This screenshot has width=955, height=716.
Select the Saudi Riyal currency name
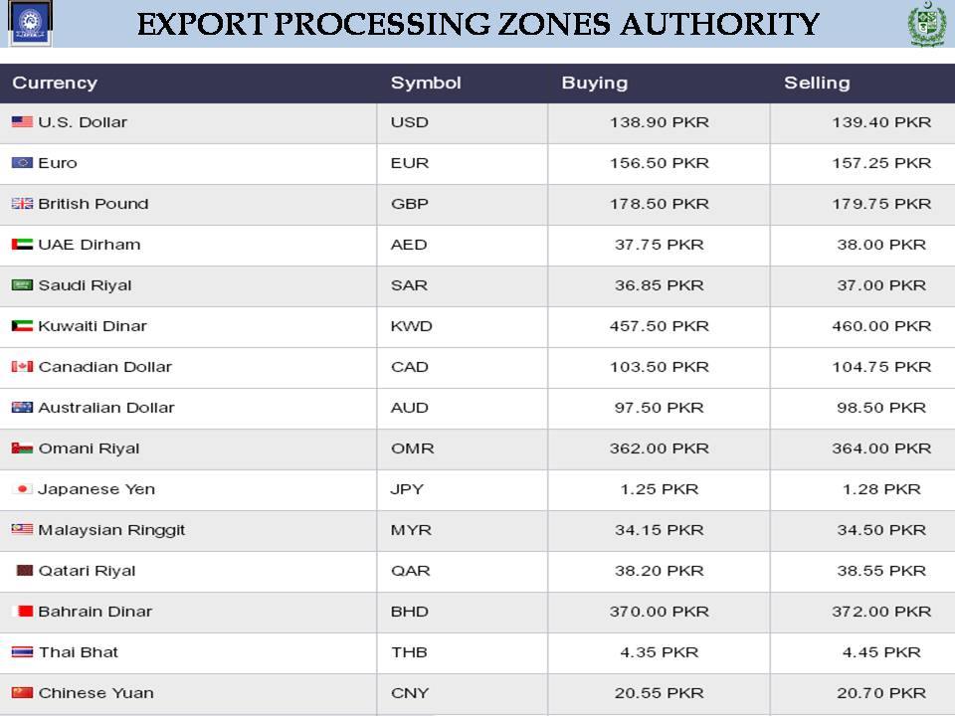85,285
